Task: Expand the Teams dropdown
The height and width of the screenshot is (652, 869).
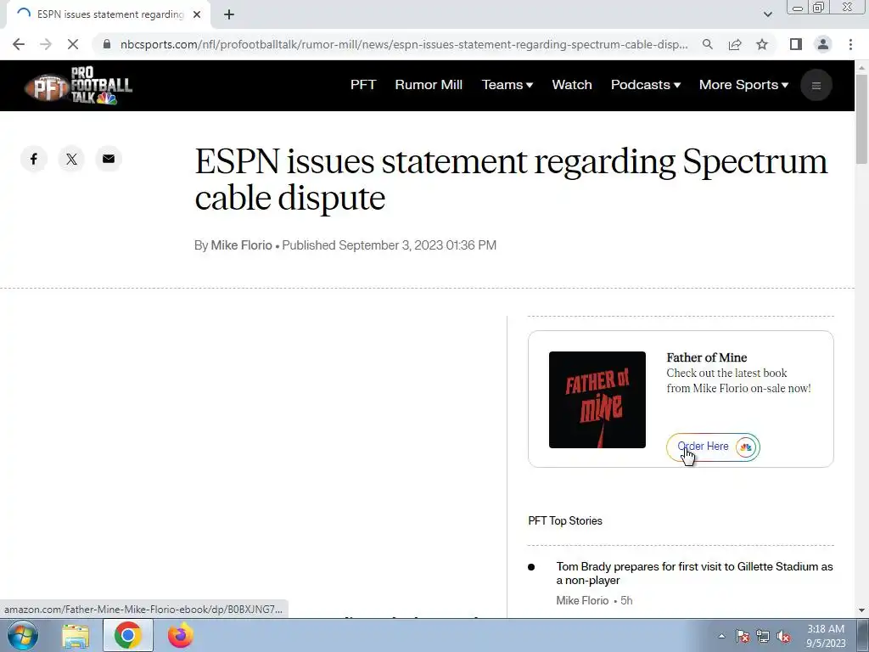Action: [507, 85]
